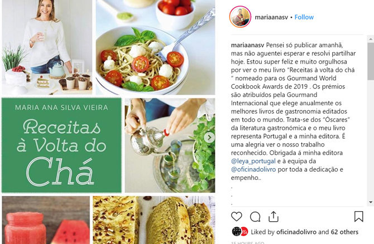The image size is (374, 244).
Task: Open mariaanasv username in post header
Action: point(271,17)
